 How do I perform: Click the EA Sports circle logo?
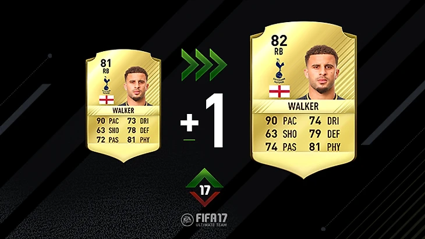point(187,219)
